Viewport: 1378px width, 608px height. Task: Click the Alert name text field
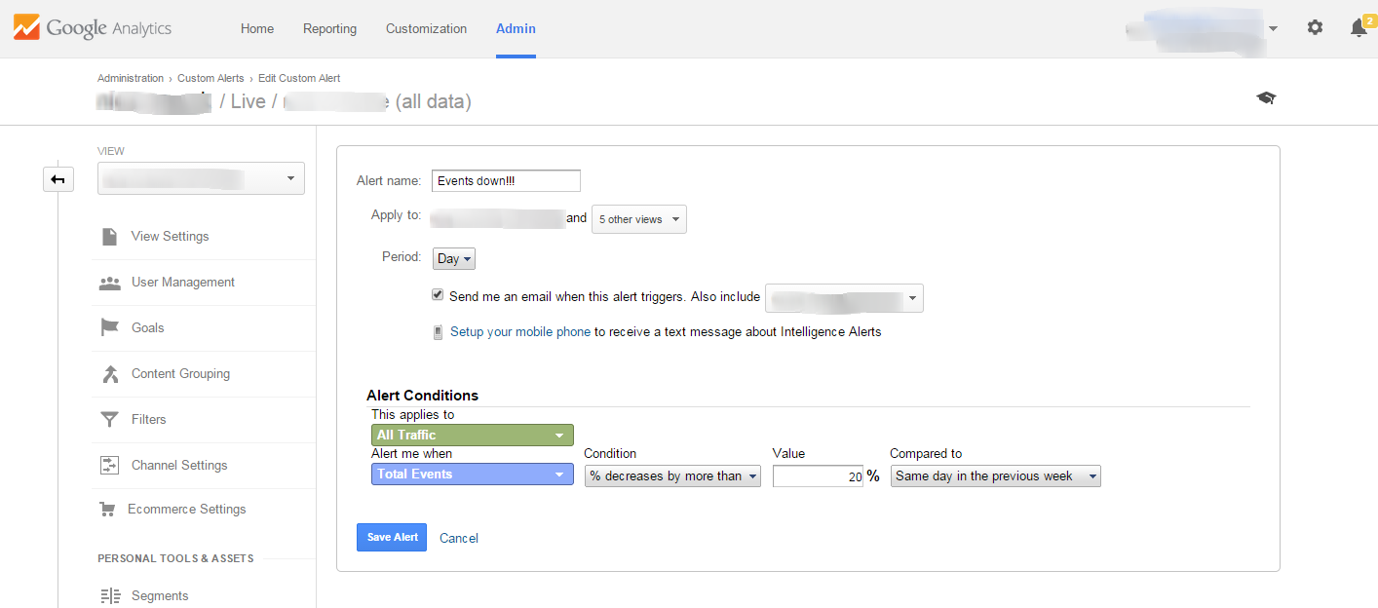[506, 181]
